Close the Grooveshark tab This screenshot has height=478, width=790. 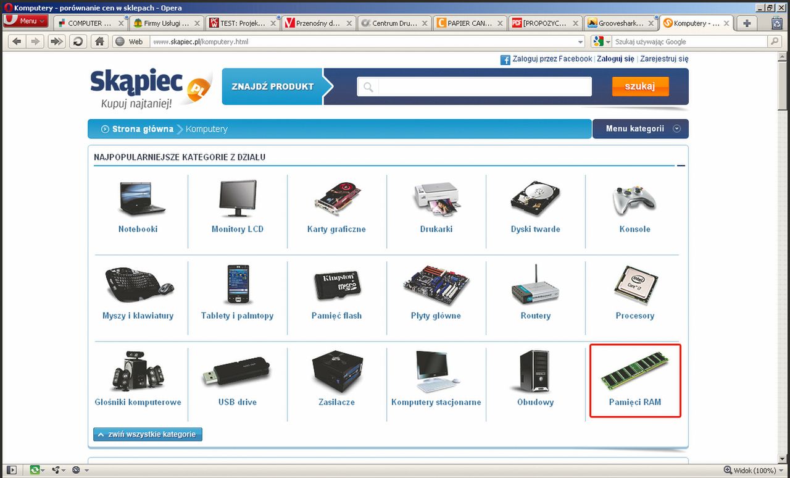pyautogui.click(x=651, y=23)
